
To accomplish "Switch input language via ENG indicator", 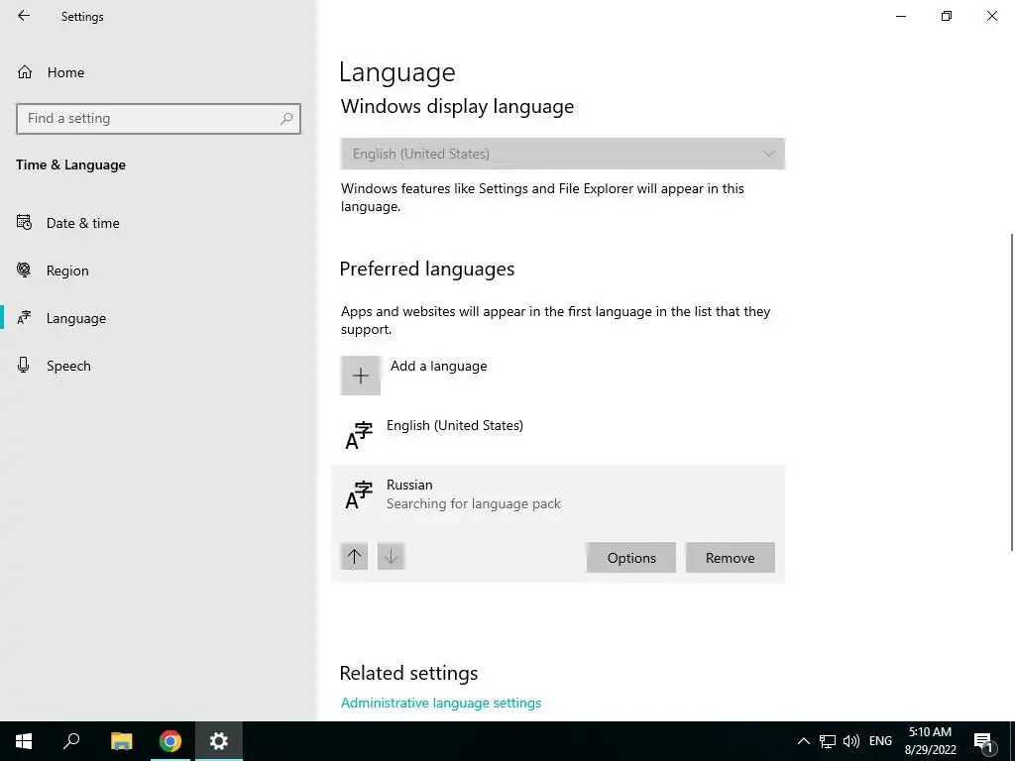I will [880, 741].
